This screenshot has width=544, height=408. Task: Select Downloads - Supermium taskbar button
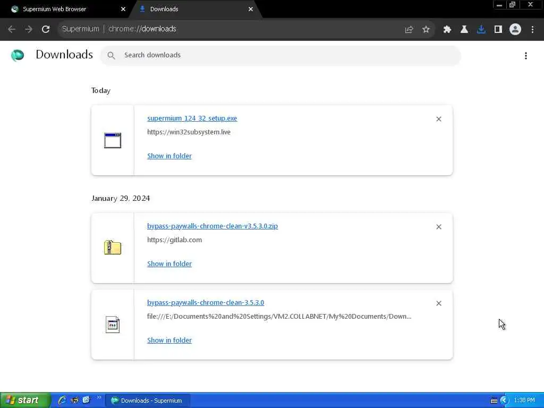pos(148,401)
